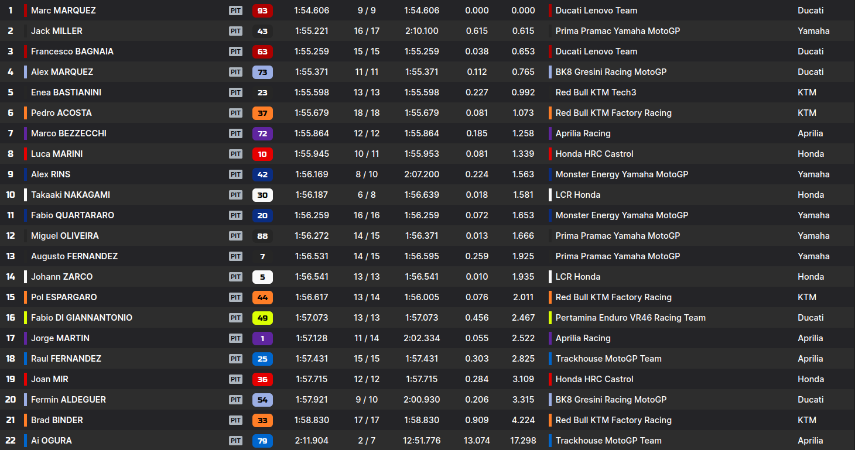Screen dimensions: 855x450
Task: Click Jack Miller's PIT status badge
Action: (235, 31)
